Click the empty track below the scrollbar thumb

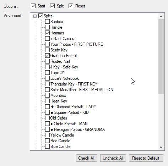coord(161,119)
